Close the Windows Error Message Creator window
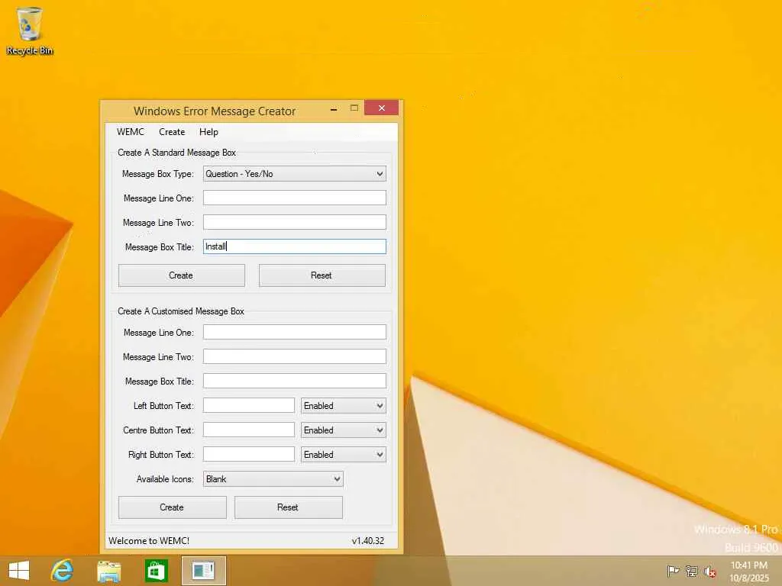This screenshot has height=586, width=782. click(x=382, y=108)
